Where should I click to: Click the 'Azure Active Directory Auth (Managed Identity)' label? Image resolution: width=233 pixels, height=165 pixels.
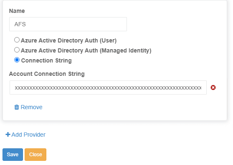coord(86,50)
